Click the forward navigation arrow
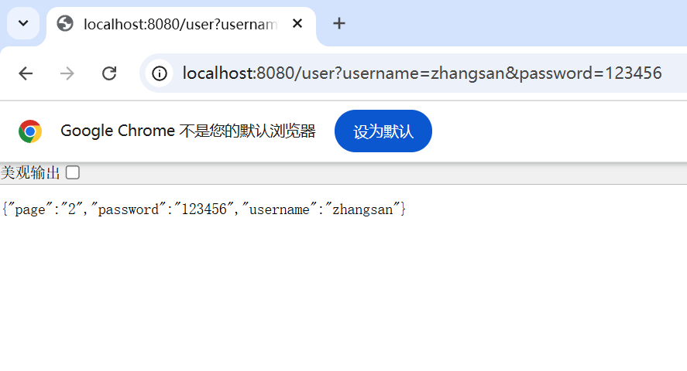This screenshot has height=371, width=687. [x=67, y=73]
